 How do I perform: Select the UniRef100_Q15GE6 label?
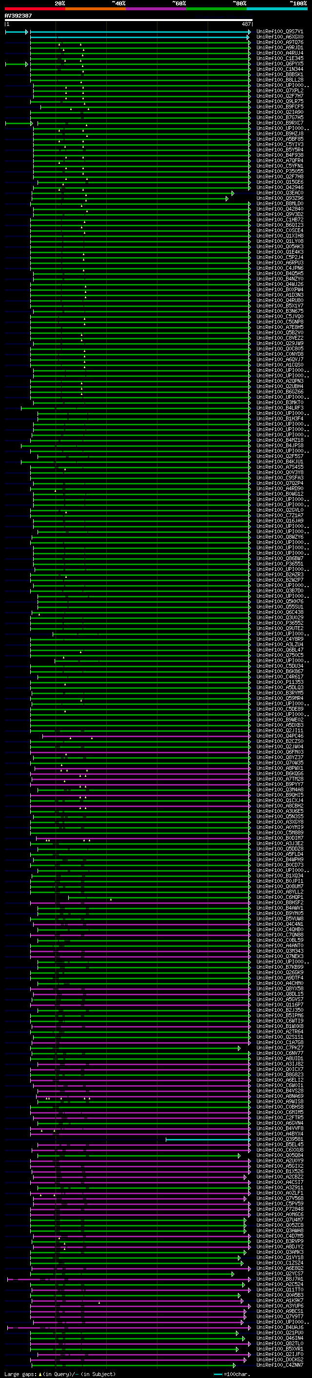[x=280, y=182]
